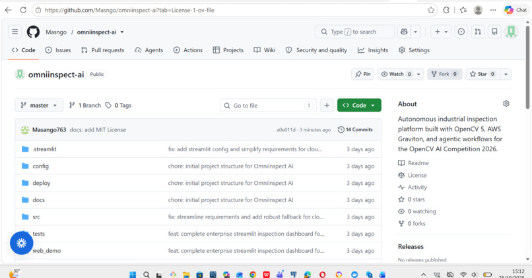Image resolution: width=532 pixels, height=278 pixels.
Task: Expand the green Code dropdown
Action: [x=359, y=105]
